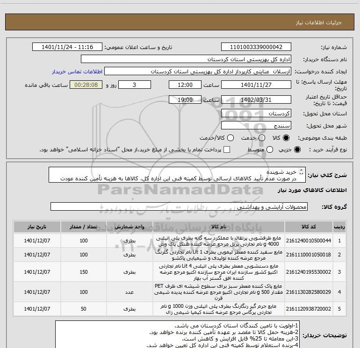Click the need number field 1101003339000042
Viewport: 360px width, 348px height.
256,47
